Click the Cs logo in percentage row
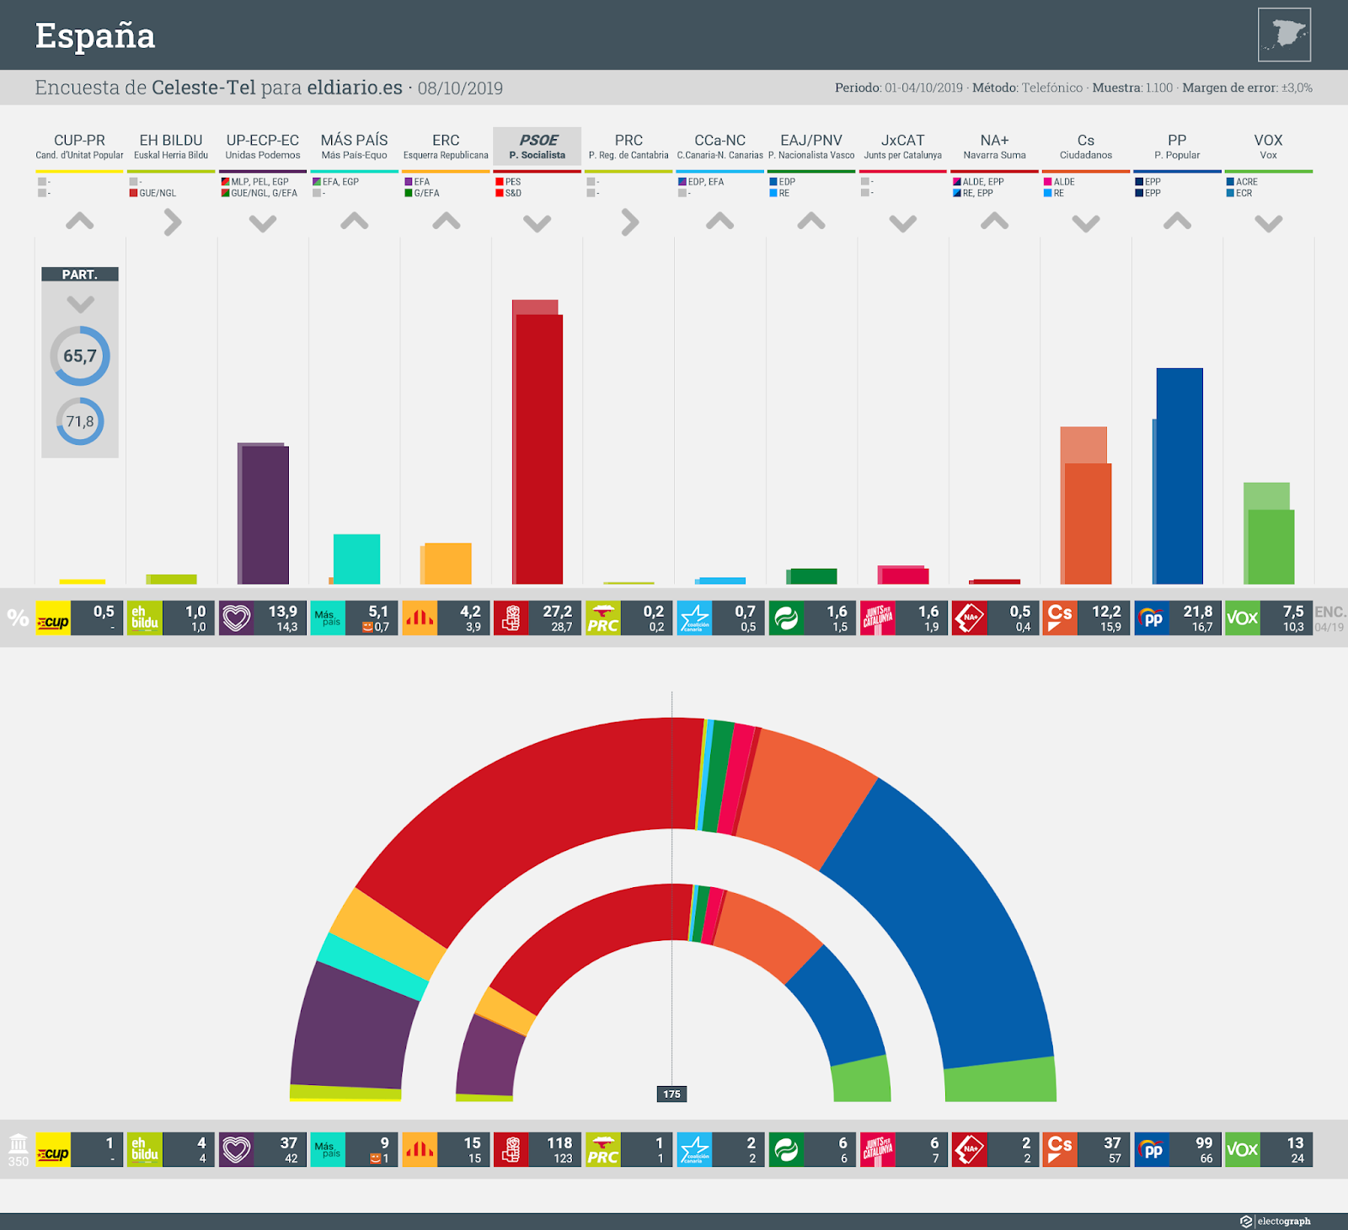This screenshot has height=1230, width=1348. tap(1060, 618)
